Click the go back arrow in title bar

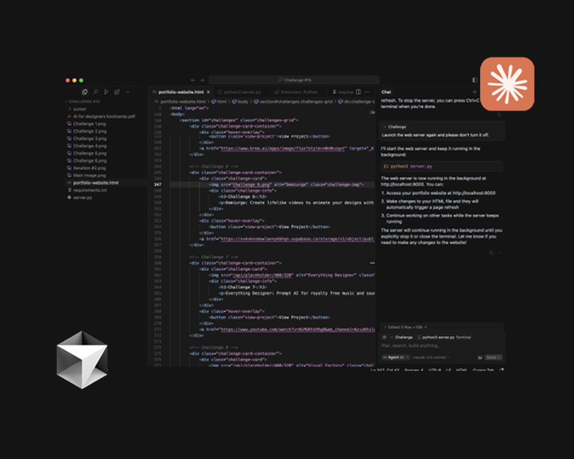tap(193, 80)
